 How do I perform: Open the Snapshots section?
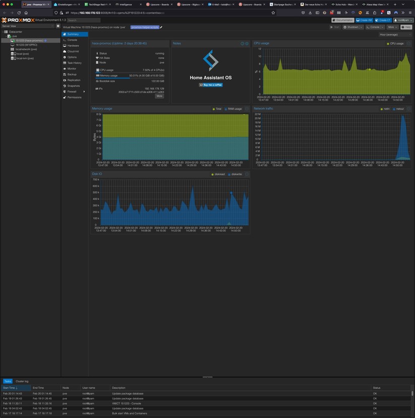pos(74,86)
